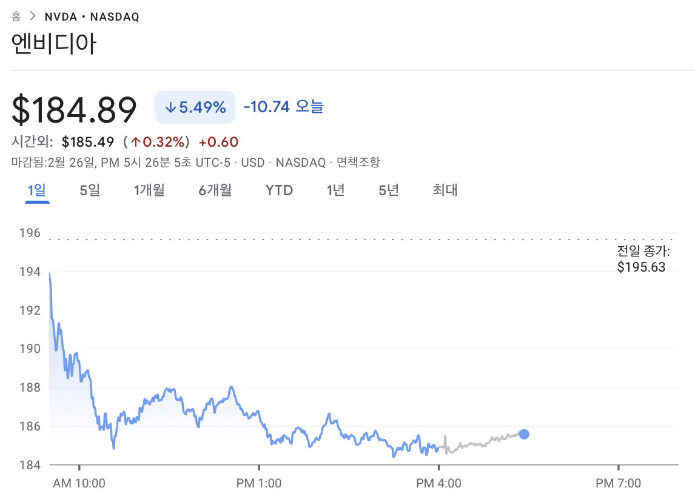Viewport: 695px width, 502px height.
Task: Select the 1일 chart range tab
Action: click(36, 190)
